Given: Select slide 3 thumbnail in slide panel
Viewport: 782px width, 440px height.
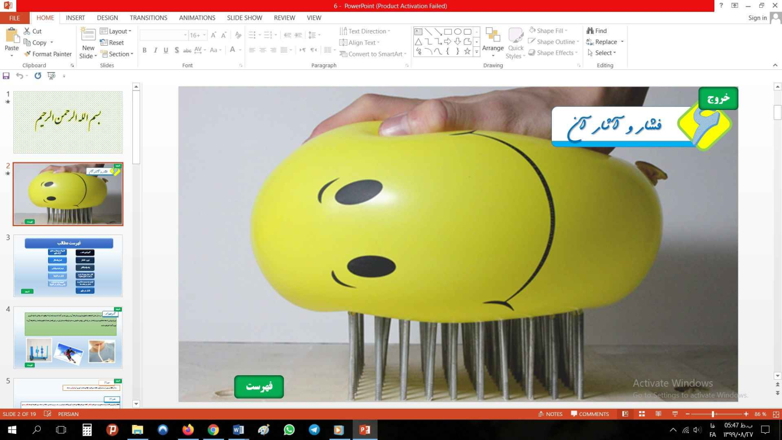Looking at the screenshot, I should [68, 266].
